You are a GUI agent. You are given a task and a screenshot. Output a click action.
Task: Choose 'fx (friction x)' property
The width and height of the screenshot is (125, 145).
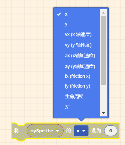[x=77, y=76]
